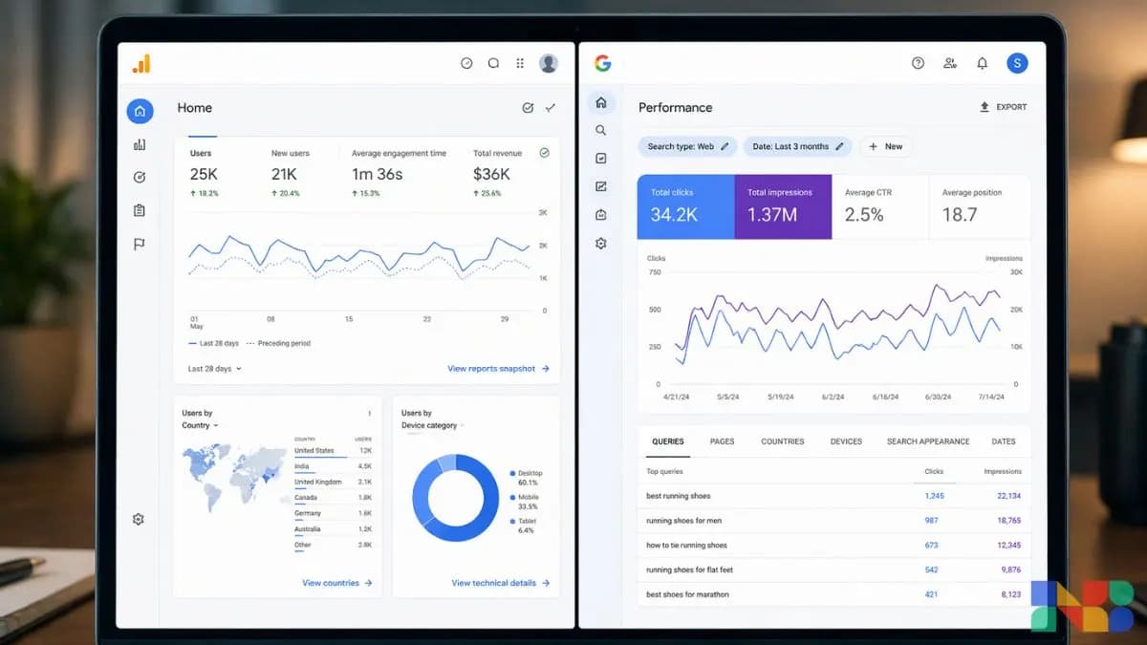Switch to the DEVICES tab
This screenshot has height=645, width=1147.
[846, 441]
